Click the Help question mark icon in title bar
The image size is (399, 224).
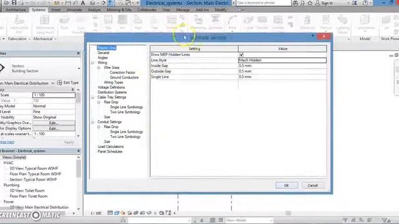pos(365,2)
